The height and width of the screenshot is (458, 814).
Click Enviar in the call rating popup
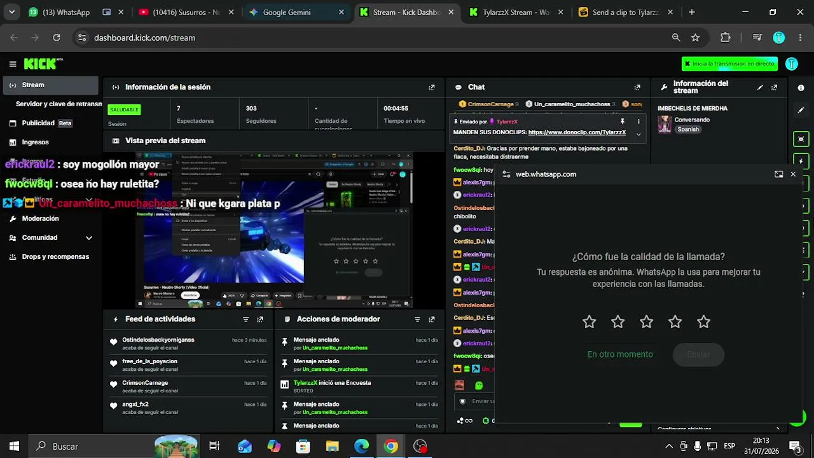pos(698,354)
